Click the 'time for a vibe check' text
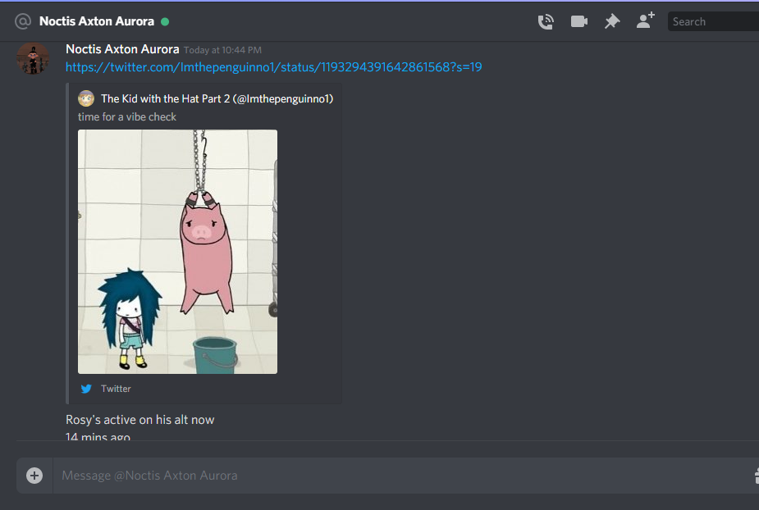The height and width of the screenshot is (510, 759). pyautogui.click(x=127, y=117)
